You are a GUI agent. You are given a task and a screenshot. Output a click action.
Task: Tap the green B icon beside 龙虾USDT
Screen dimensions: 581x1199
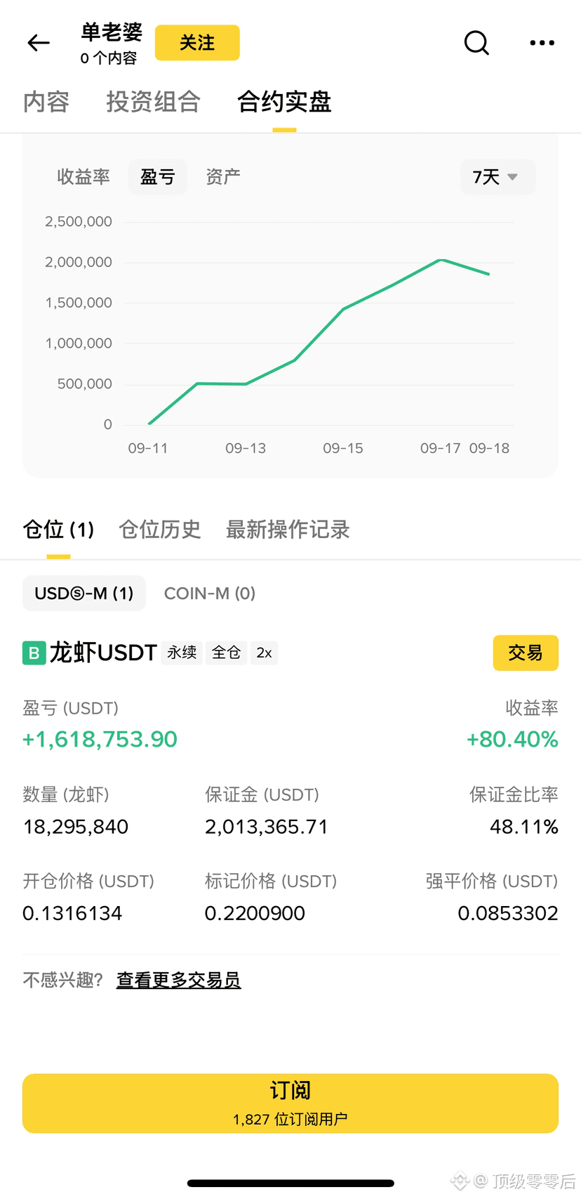click(34, 653)
